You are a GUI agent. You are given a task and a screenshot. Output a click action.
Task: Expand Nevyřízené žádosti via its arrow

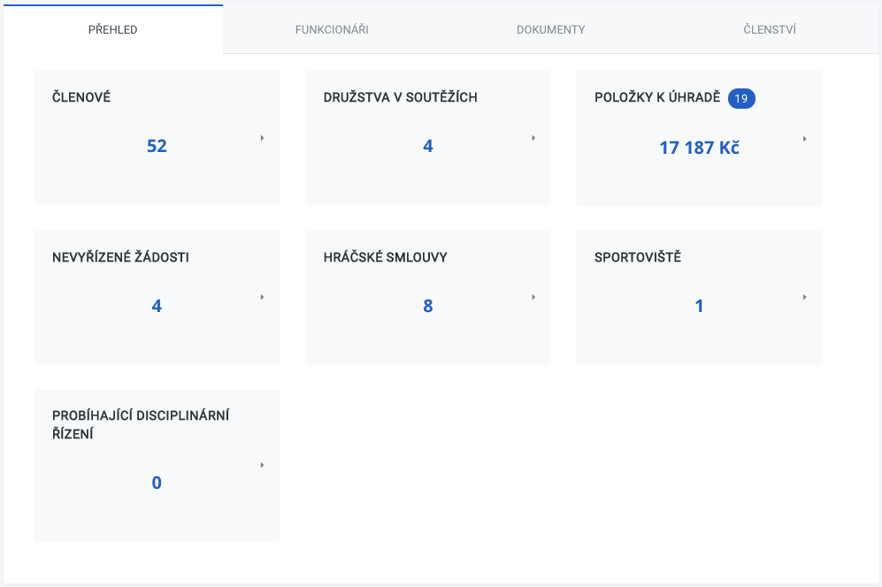[x=262, y=297]
